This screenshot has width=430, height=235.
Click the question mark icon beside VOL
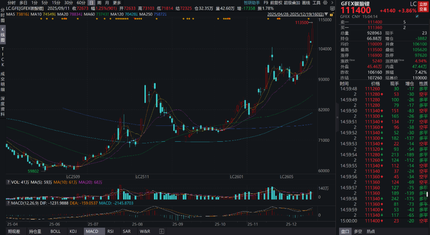tap(8, 182)
